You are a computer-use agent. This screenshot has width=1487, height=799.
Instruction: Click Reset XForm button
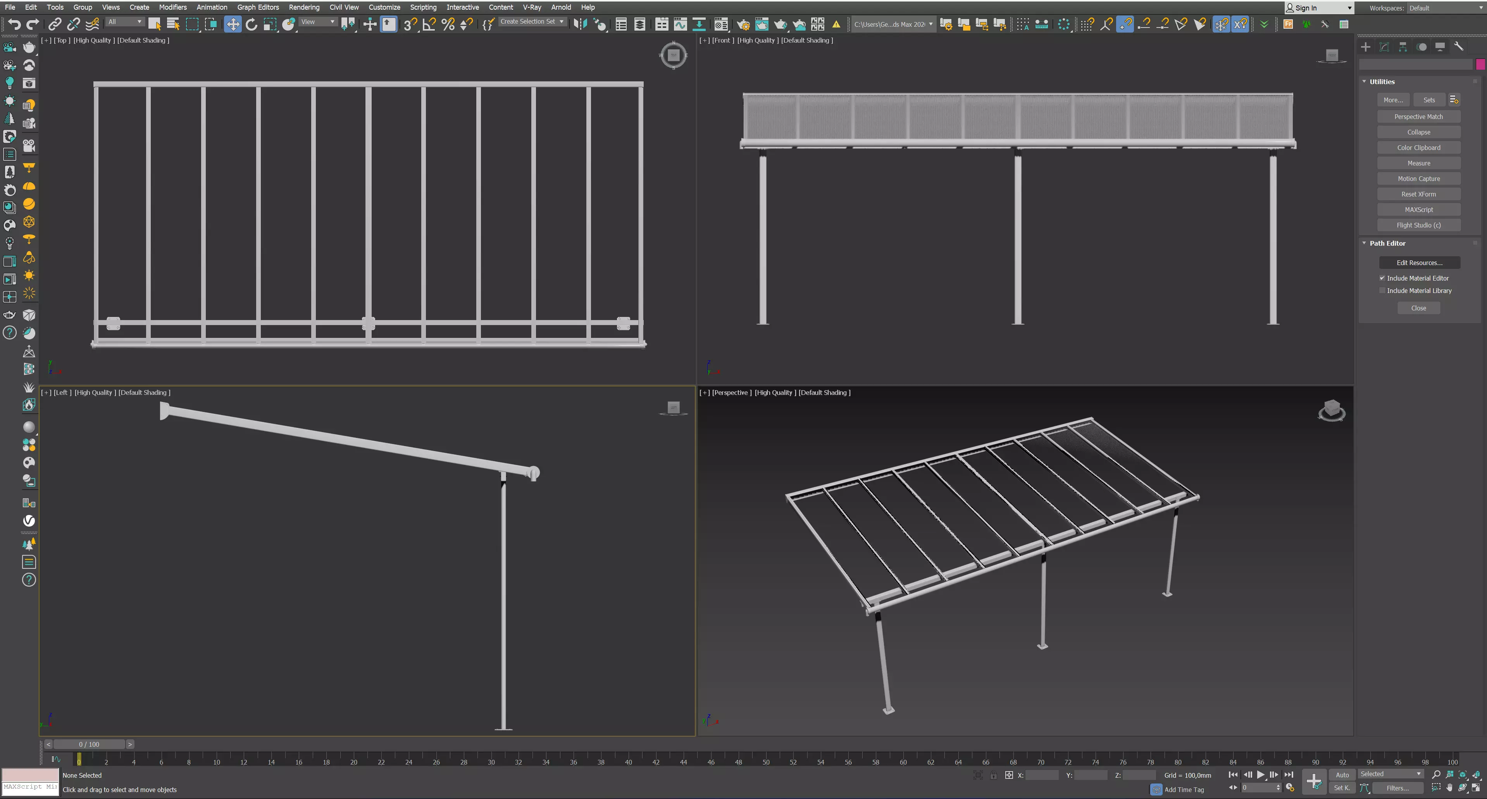1418,194
